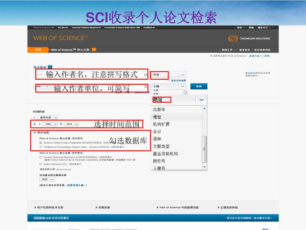The width and height of the screenshot is (306, 230).
Task: Select the 所有年份 radio button
Action: click(34, 117)
